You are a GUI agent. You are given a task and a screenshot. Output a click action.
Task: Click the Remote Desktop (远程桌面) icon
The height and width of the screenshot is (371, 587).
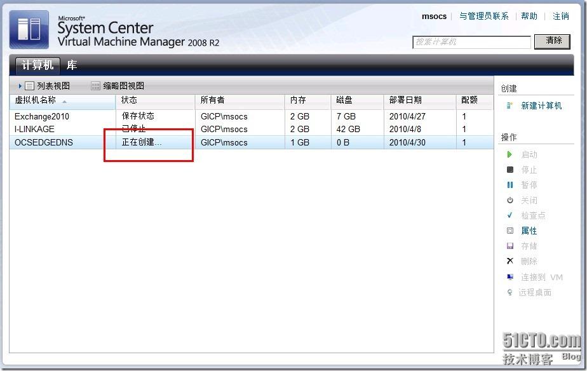click(509, 292)
